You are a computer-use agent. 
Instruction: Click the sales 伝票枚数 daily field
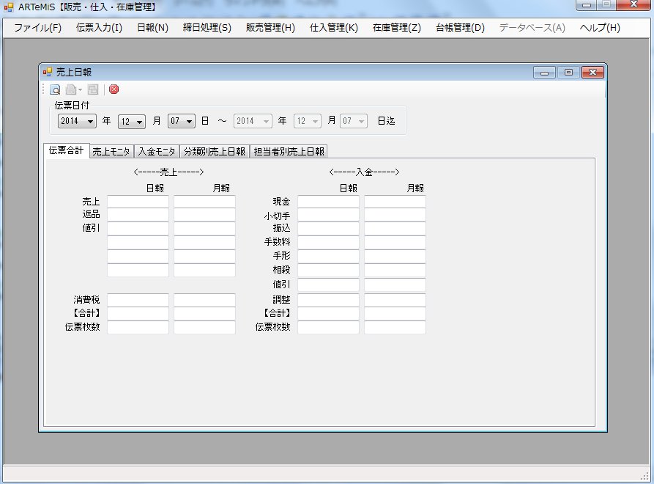(138, 327)
